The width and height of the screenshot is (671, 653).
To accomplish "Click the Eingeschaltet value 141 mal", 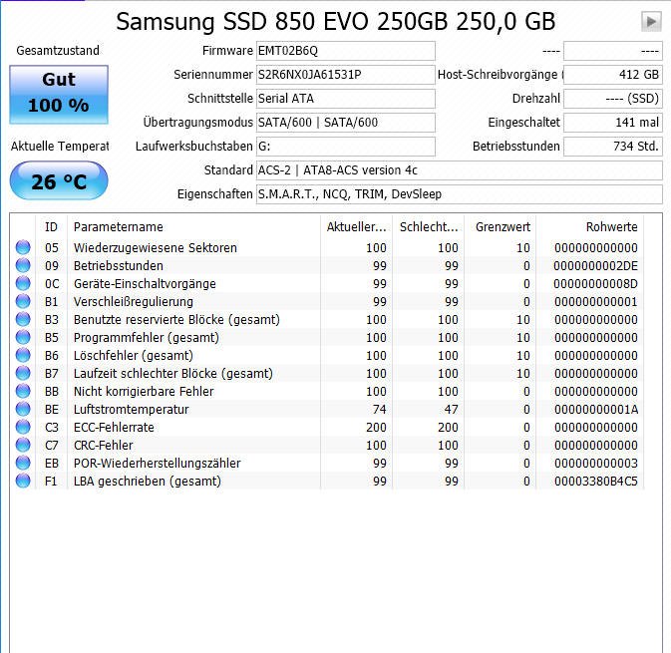I will tap(613, 123).
